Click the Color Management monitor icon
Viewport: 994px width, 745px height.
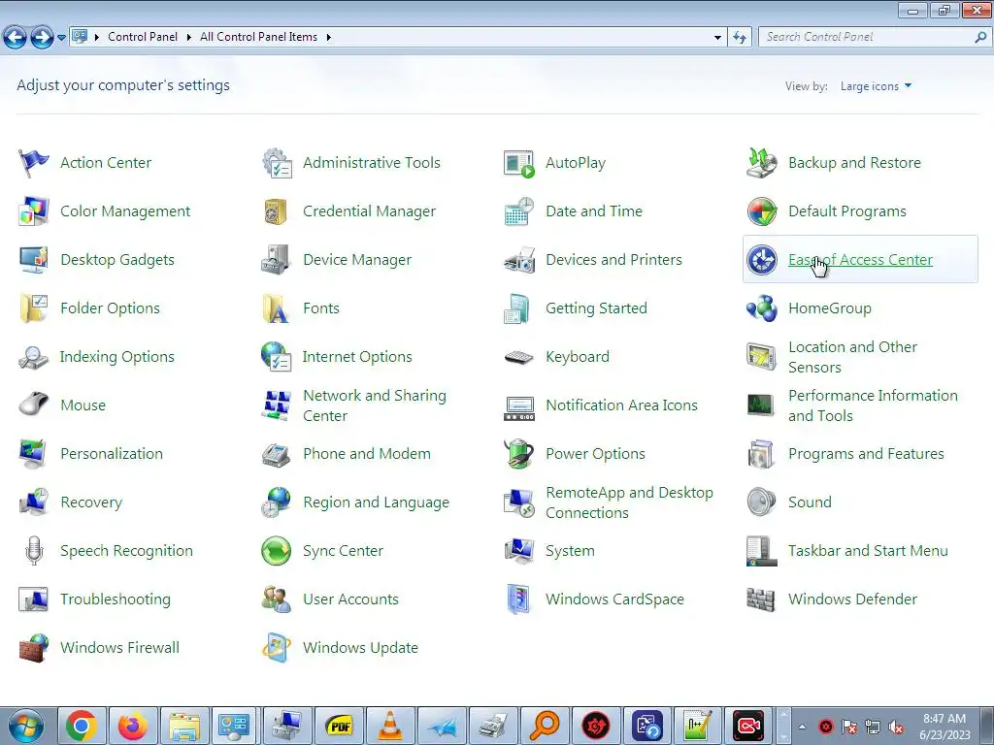34,211
